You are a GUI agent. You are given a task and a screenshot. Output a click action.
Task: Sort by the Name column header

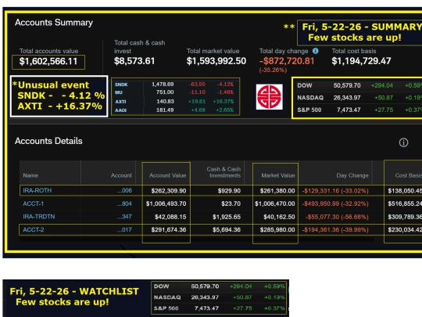pyautogui.click(x=30, y=175)
